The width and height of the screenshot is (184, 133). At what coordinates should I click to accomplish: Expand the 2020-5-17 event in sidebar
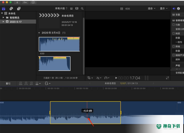click(3, 22)
